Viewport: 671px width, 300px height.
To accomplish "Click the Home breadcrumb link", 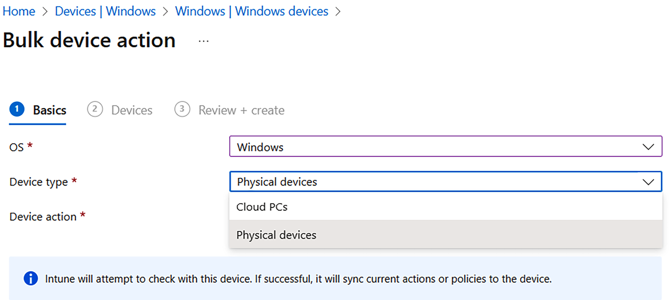I will (19, 12).
